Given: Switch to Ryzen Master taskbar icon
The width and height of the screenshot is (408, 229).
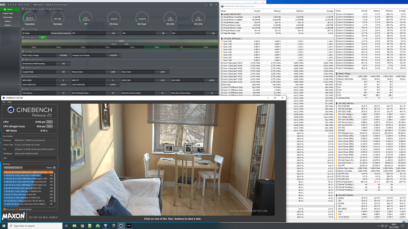Looking at the screenshot, I should (129, 226).
